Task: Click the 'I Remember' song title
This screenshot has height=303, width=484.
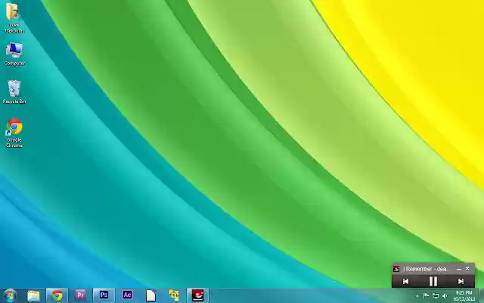Action: click(x=427, y=269)
